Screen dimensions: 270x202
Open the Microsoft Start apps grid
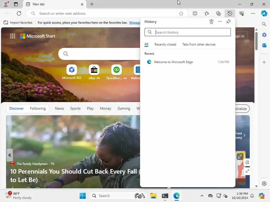[x=13, y=36]
